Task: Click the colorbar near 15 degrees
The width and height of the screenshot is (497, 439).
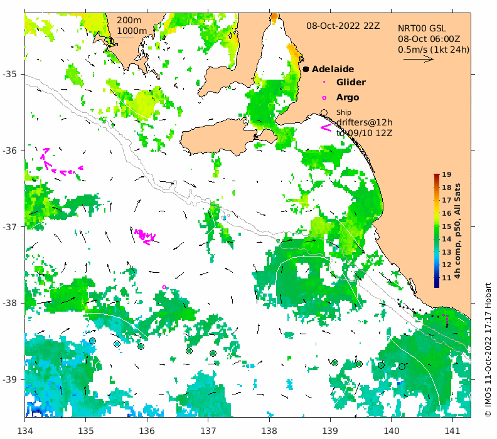Action: pyautogui.click(x=437, y=226)
